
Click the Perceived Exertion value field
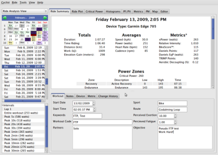coord(166,116)
